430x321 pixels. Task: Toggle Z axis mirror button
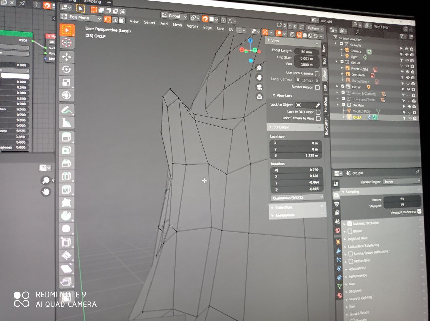pos(295,26)
